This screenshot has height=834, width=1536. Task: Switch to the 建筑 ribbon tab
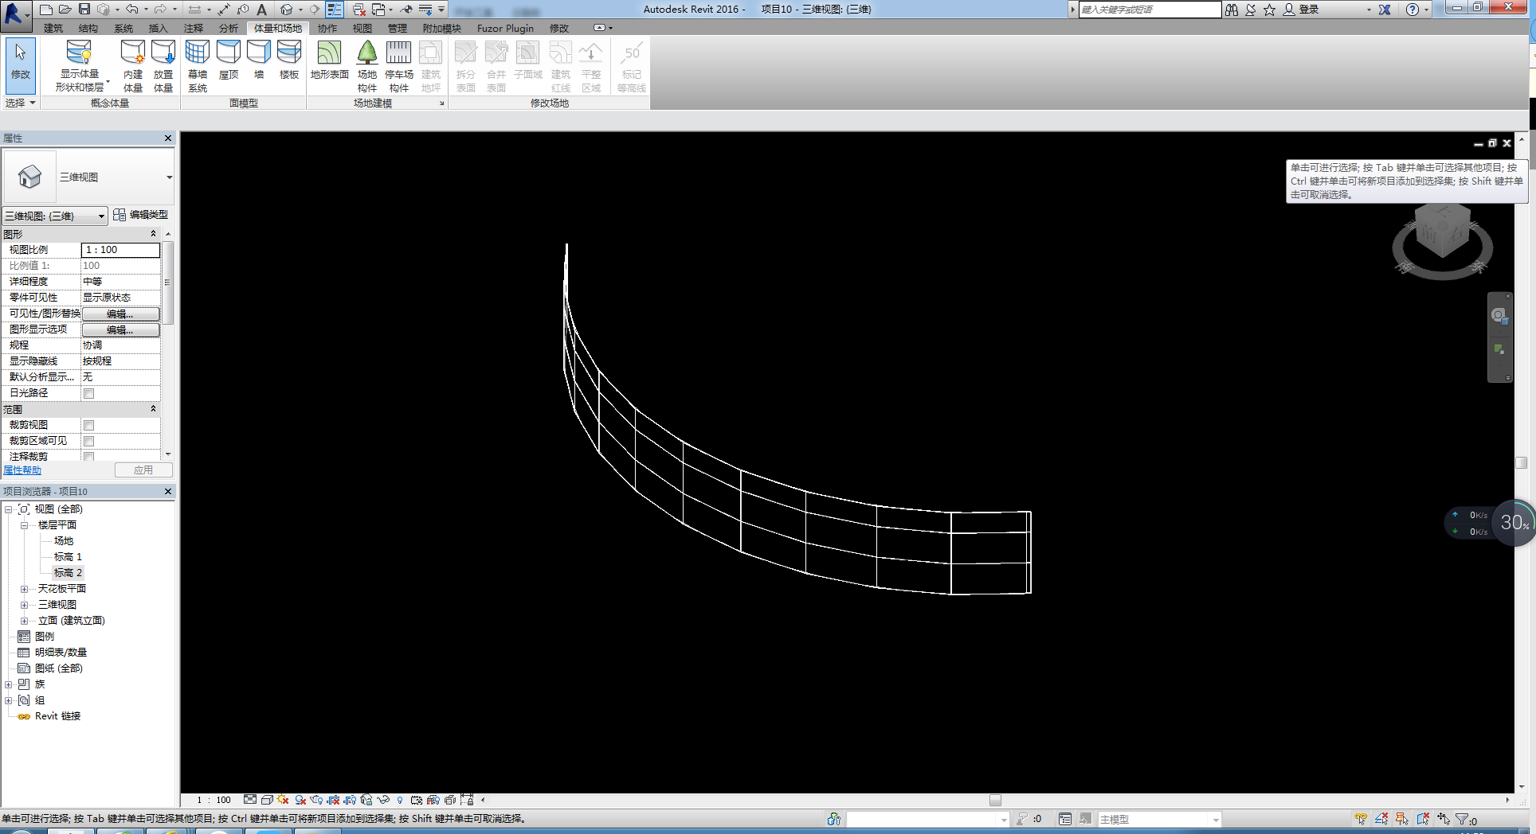pos(53,28)
